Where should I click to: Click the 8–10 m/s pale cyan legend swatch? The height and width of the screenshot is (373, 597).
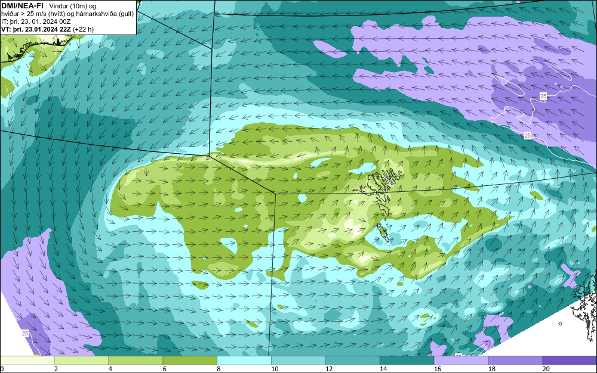244,360
